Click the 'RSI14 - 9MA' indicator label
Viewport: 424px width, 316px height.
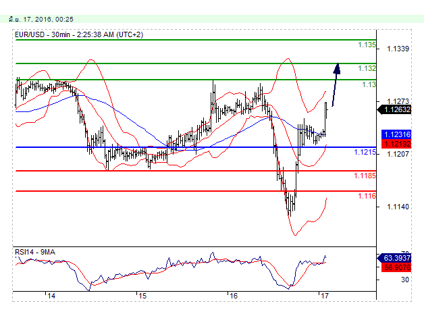[35, 252]
